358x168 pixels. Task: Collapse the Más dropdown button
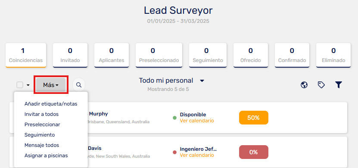(51, 85)
